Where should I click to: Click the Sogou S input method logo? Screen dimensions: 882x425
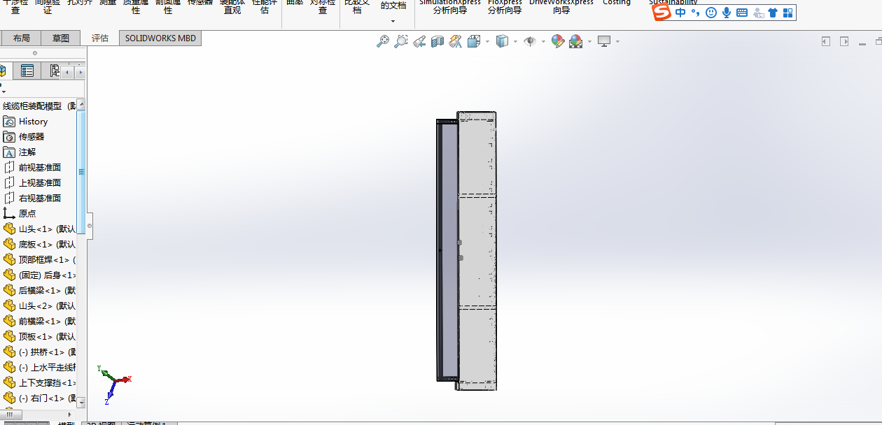[662, 12]
